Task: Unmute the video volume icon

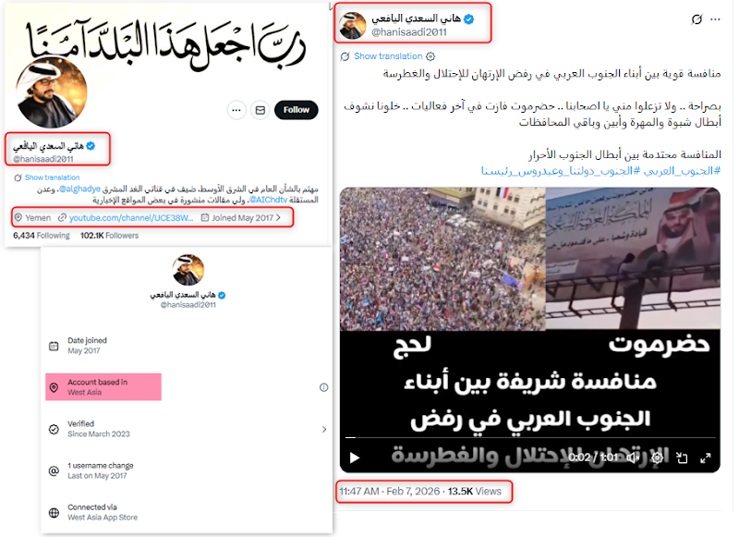Action: (x=633, y=458)
